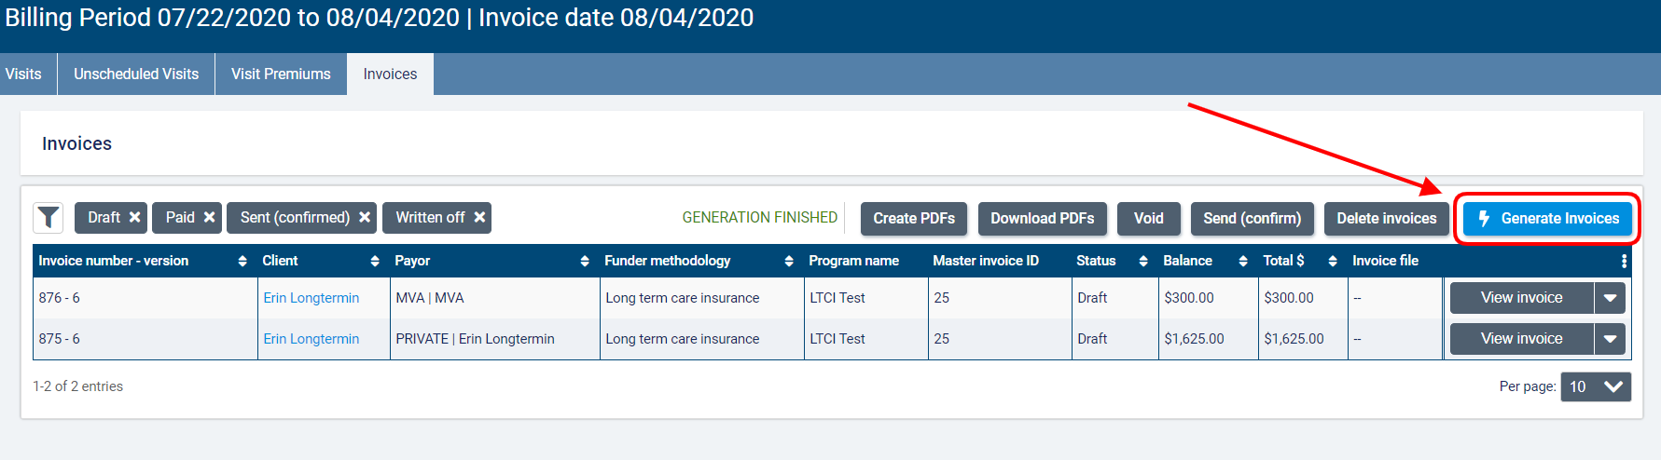Switch to the Visit Premiums tab
Screen dimensions: 1661x460
(x=281, y=74)
